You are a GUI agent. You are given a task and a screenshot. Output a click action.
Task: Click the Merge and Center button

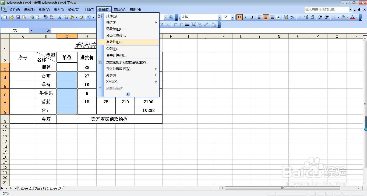pyautogui.click(x=278, y=17)
